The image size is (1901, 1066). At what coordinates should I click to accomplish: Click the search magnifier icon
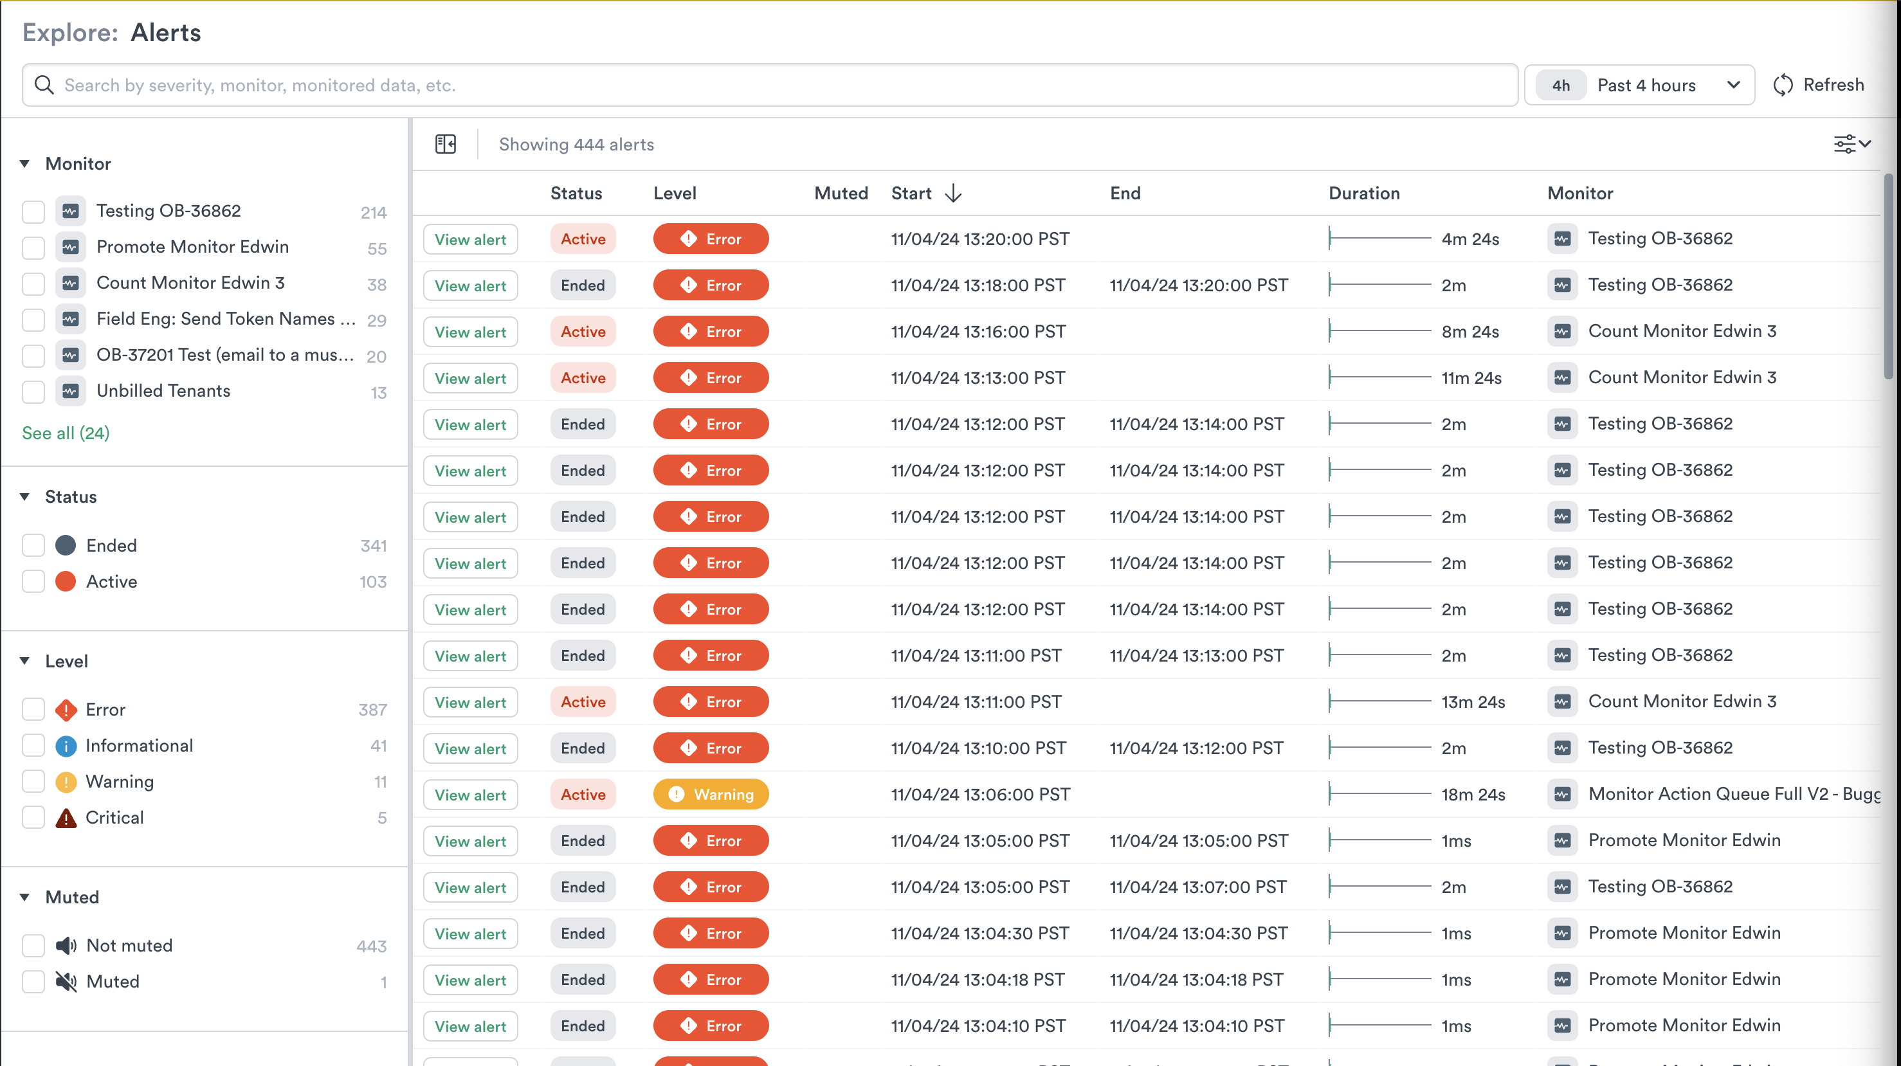point(44,85)
